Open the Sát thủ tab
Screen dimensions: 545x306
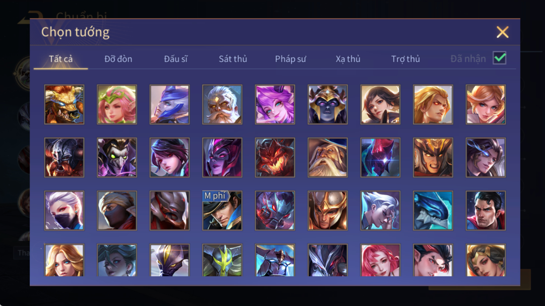233,59
